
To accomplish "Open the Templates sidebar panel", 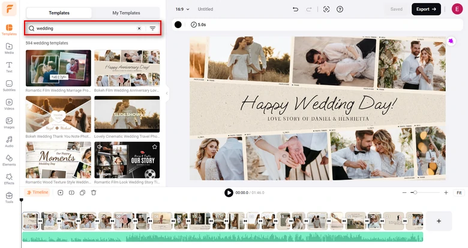I will pos(9,30).
